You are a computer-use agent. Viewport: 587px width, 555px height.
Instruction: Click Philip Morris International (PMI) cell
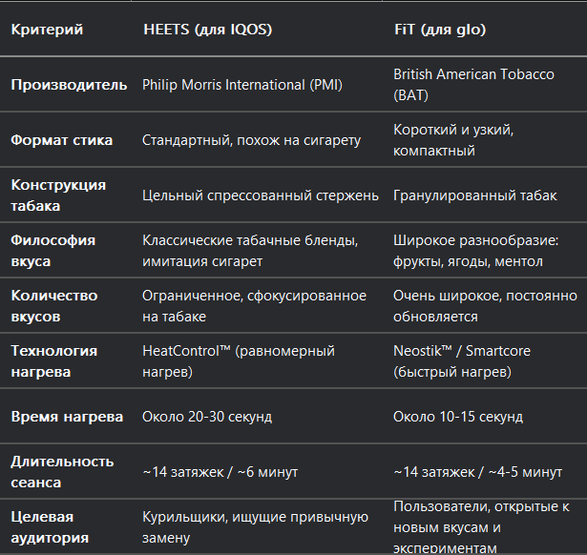coord(242,85)
